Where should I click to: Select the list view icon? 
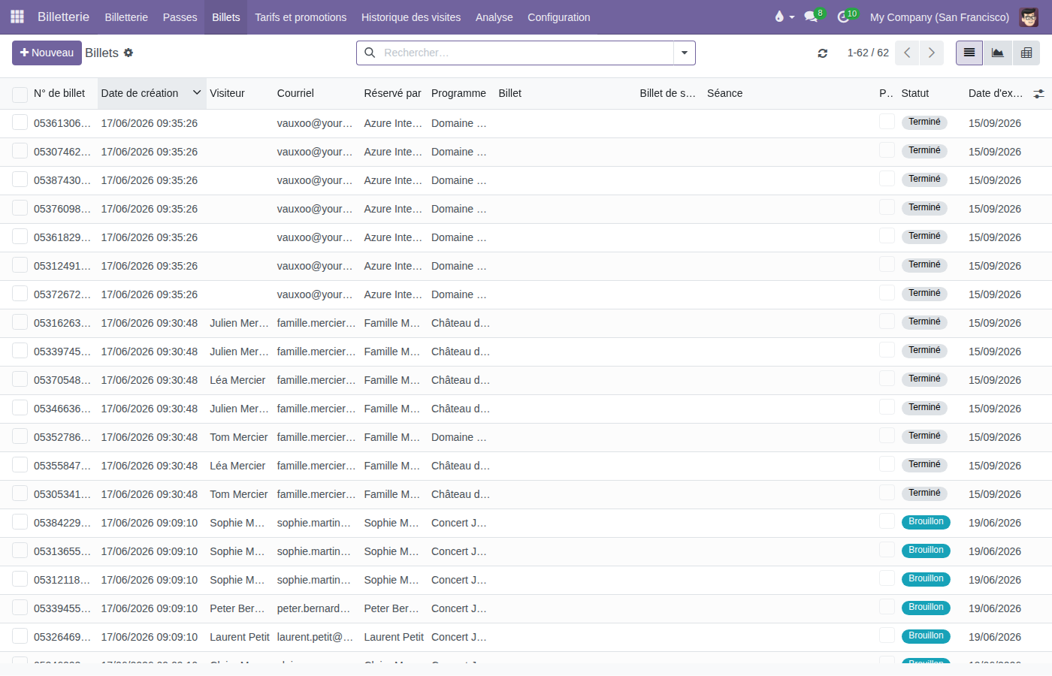(x=969, y=53)
